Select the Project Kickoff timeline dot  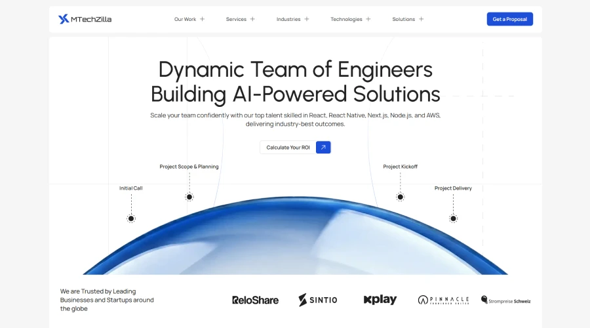[x=400, y=197]
